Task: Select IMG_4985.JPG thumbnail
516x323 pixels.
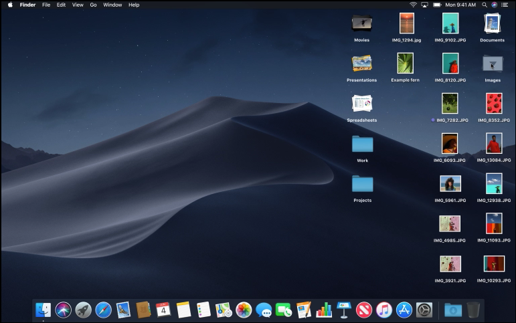Action: click(x=450, y=223)
